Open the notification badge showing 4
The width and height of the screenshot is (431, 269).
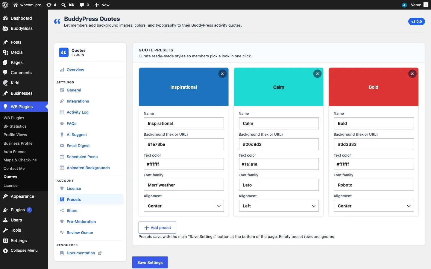click(x=404, y=5)
